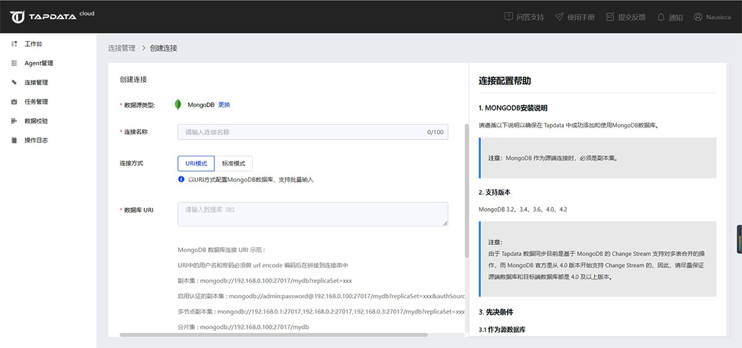Open 使用手册 from the top bar
This screenshot has height=348, width=742.
tap(581, 17)
